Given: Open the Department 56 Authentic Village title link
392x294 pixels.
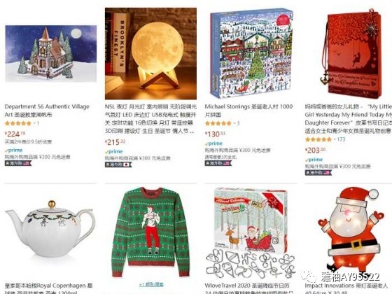Looking at the screenshot, I should pyautogui.click(x=47, y=111).
